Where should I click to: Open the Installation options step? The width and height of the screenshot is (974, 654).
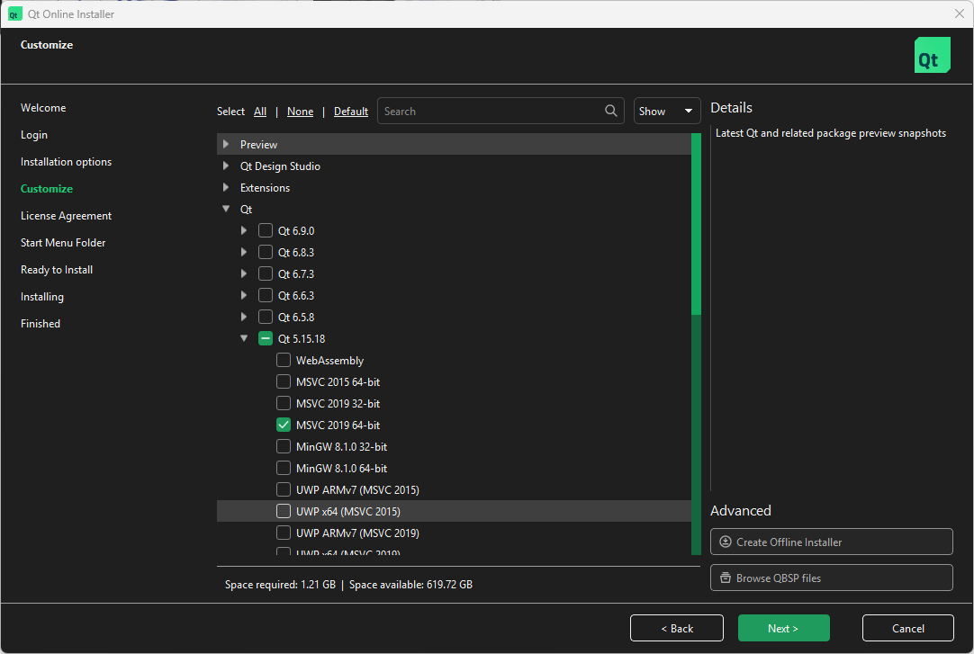(x=66, y=162)
